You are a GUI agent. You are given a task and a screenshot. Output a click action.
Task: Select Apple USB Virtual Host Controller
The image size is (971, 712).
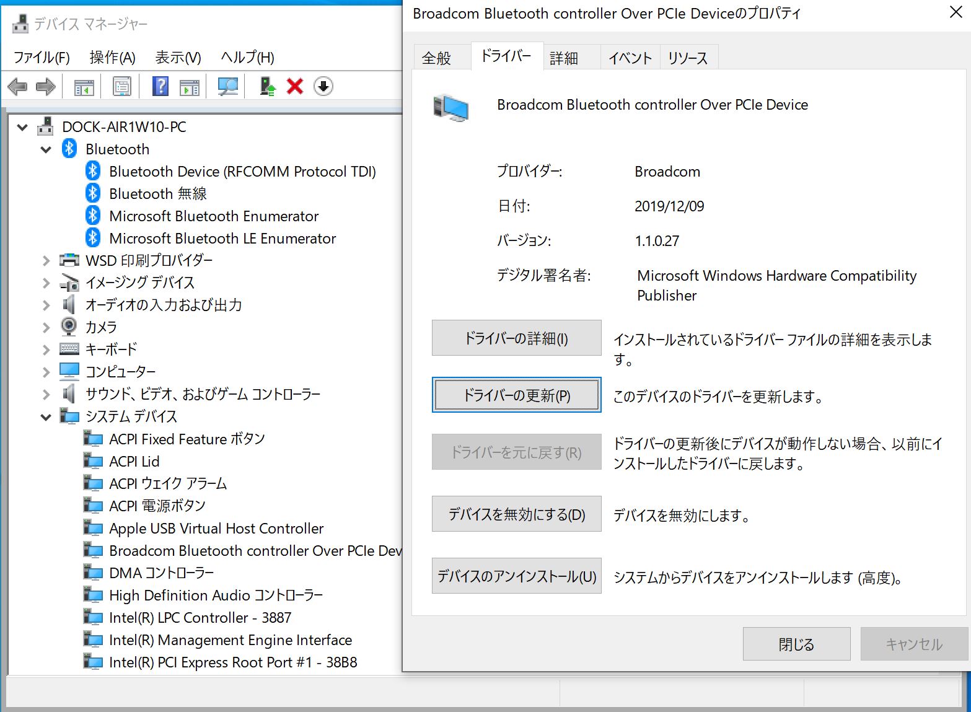pos(216,528)
